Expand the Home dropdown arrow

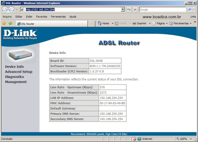coord(112,24)
